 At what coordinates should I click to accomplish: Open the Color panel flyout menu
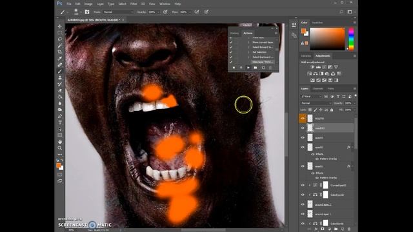click(354, 23)
